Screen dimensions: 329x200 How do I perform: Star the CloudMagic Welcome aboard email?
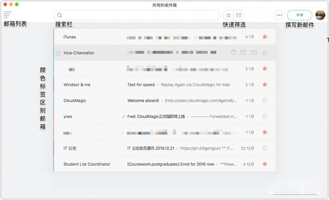265,100
